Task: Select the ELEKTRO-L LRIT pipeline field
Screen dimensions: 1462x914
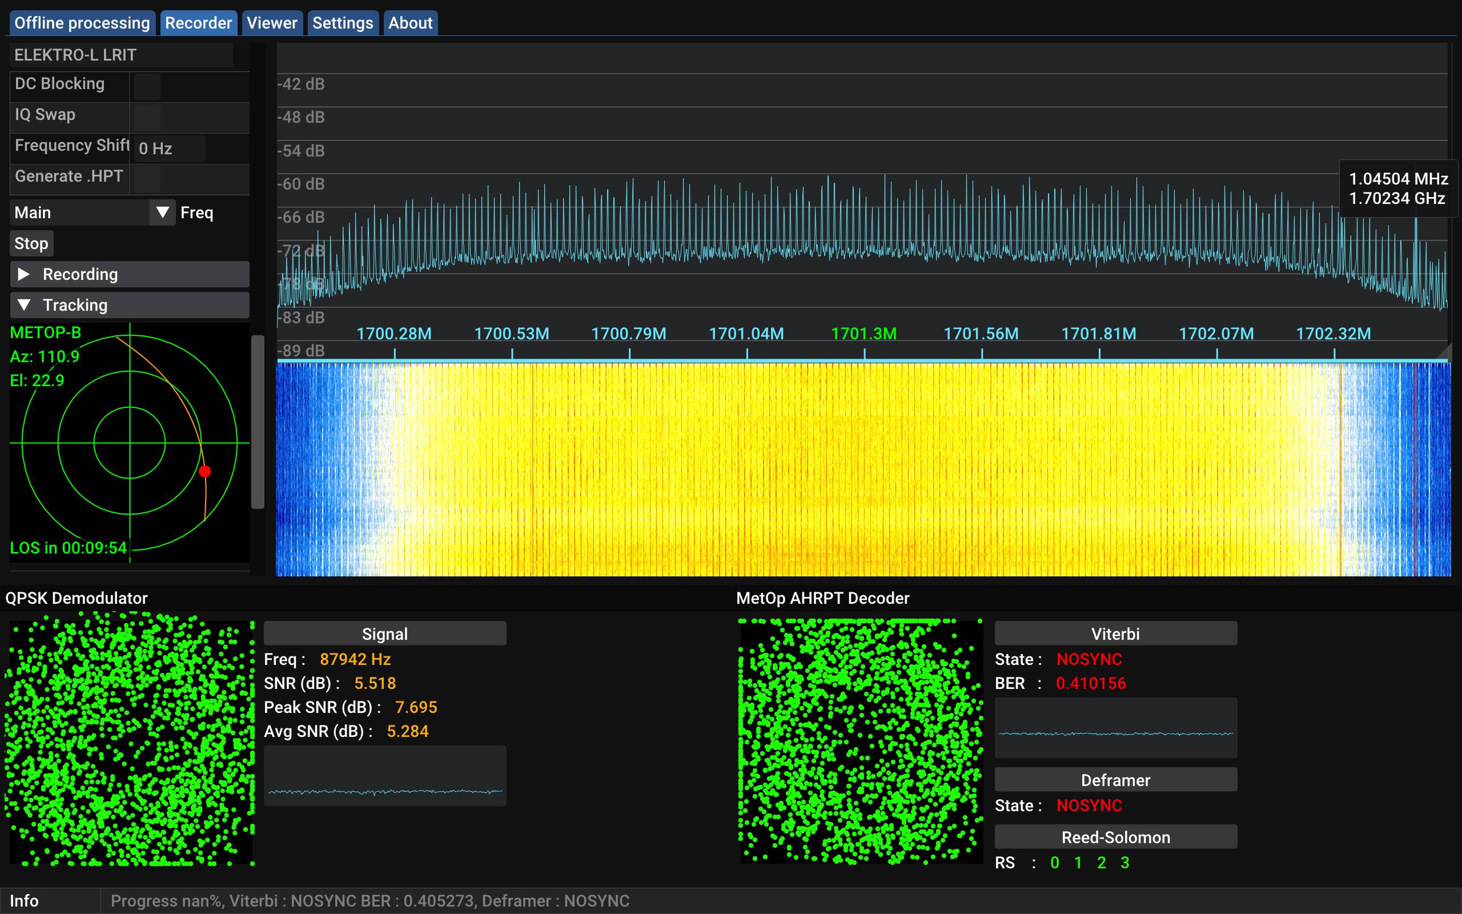Action: pos(121,54)
